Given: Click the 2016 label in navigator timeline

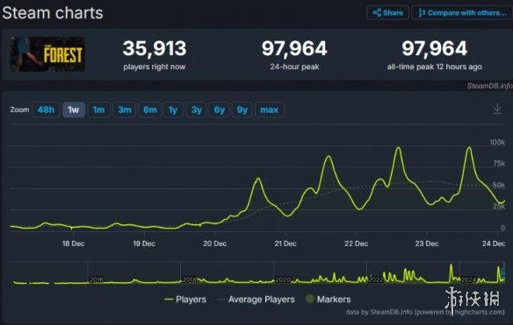Looking at the screenshot, I should coord(96,279).
